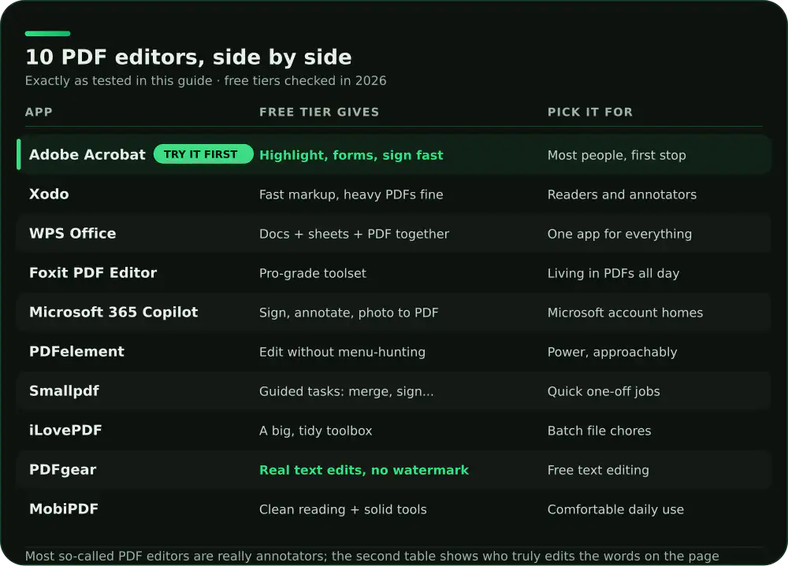Viewport: 788px width, 566px height.
Task: Select the iLovePDF app name
Action: [x=65, y=430]
